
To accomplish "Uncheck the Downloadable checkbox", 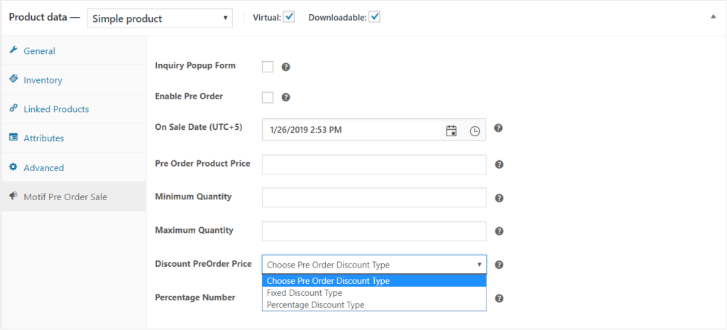I will click(x=374, y=17).
